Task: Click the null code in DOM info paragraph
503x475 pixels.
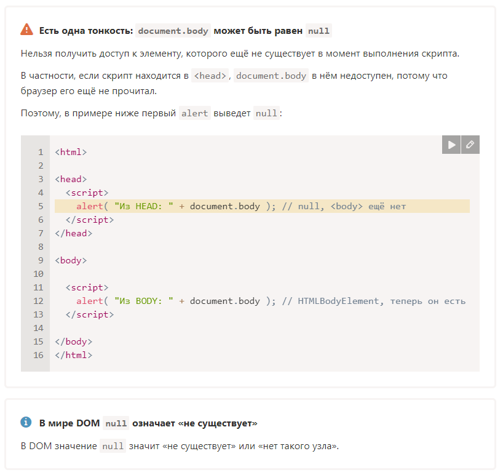Action: pos(113,446)
